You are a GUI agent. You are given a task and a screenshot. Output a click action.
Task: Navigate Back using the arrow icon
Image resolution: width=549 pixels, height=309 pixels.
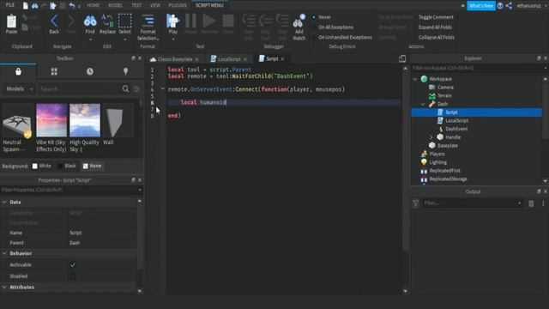point(54,21)
